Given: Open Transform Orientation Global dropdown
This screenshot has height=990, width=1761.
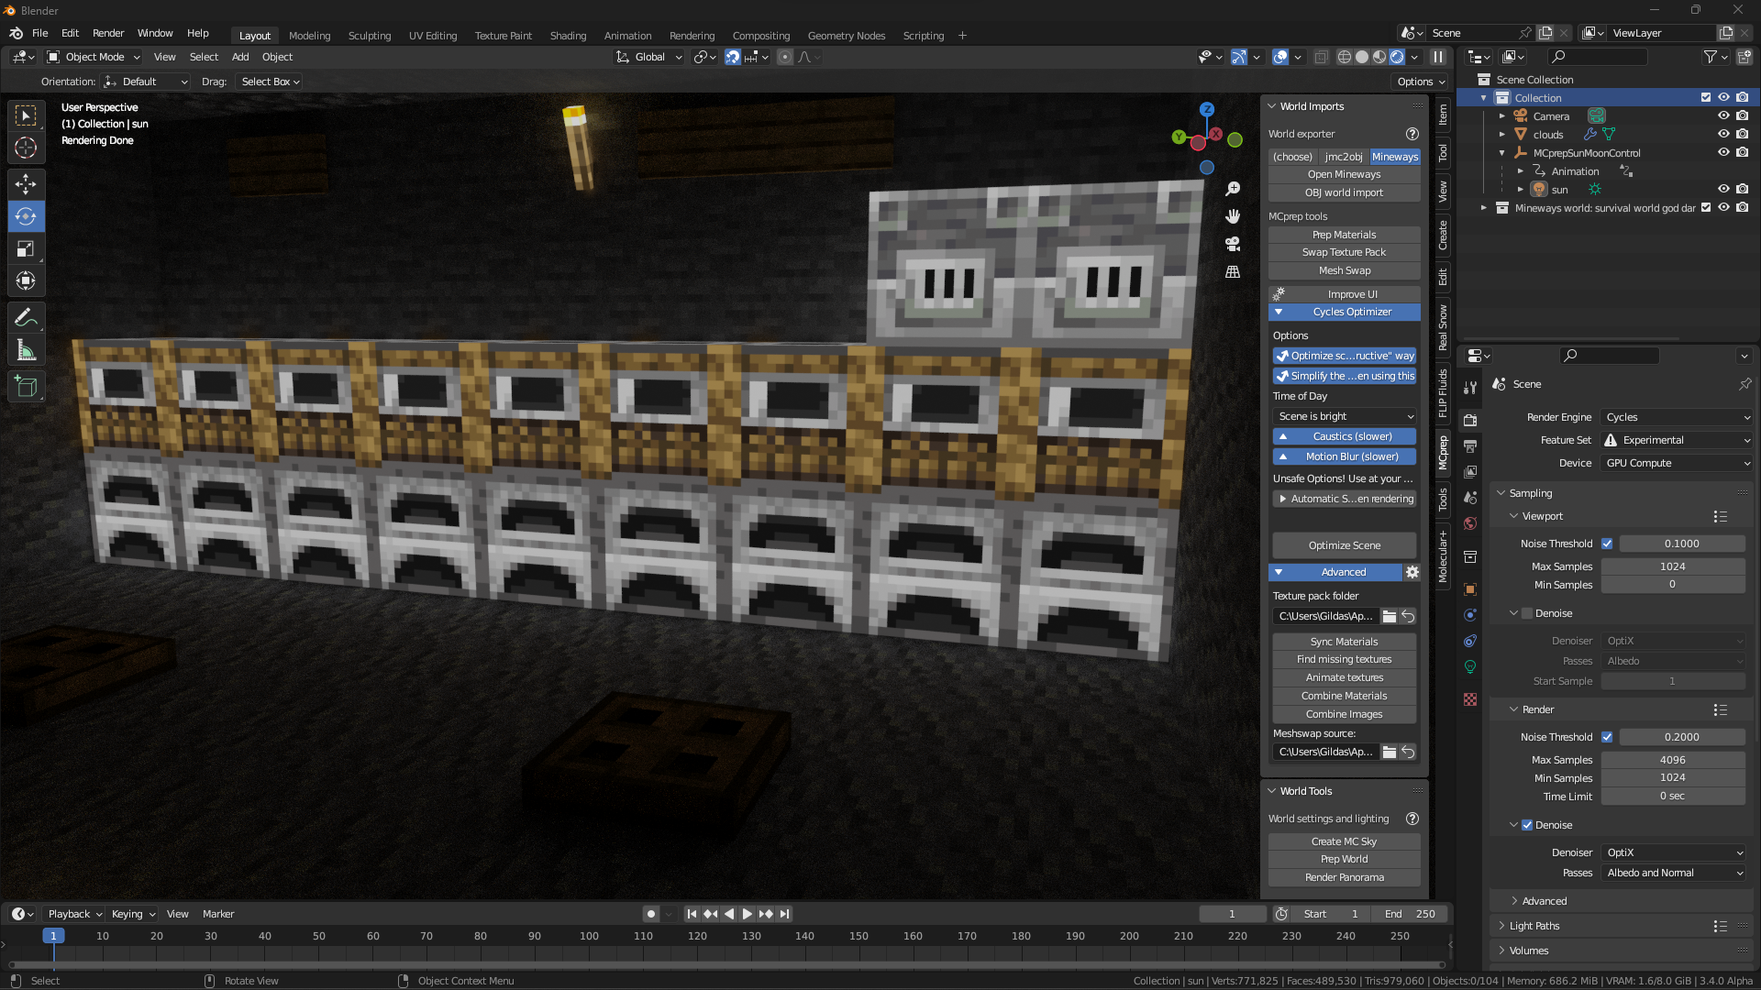Looking at the screenshot, I should point(649,57).
